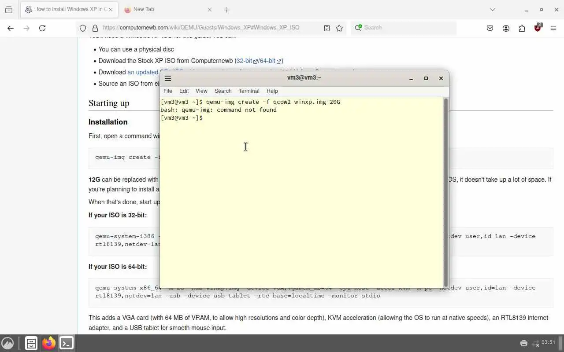
Task: Open the terminal View menu
Action: (201, 91)
